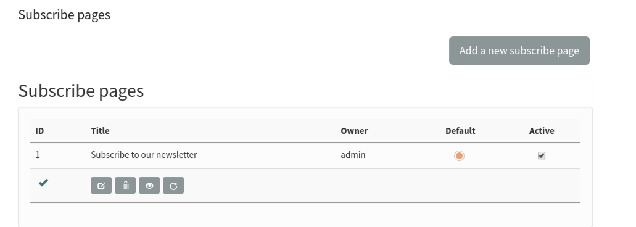Viewport: 636px width, 227px height.
Task: Click the large Subscribe pages heading
Action: [x=81, y=91]
